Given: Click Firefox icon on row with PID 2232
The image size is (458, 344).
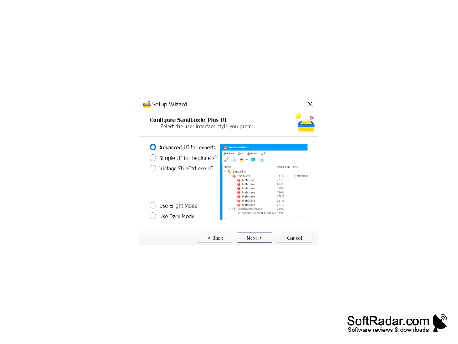Looking at the screenshot, I should (x=239, y=180).
